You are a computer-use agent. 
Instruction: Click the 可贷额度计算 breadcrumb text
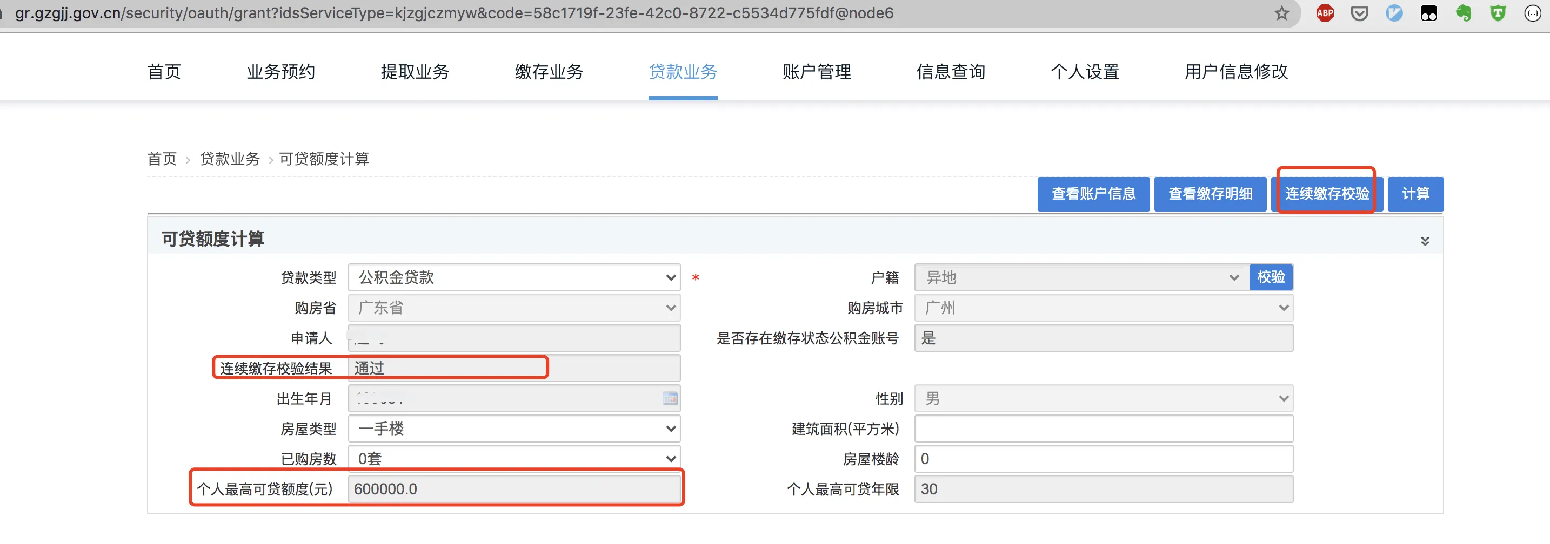point(324,159)
